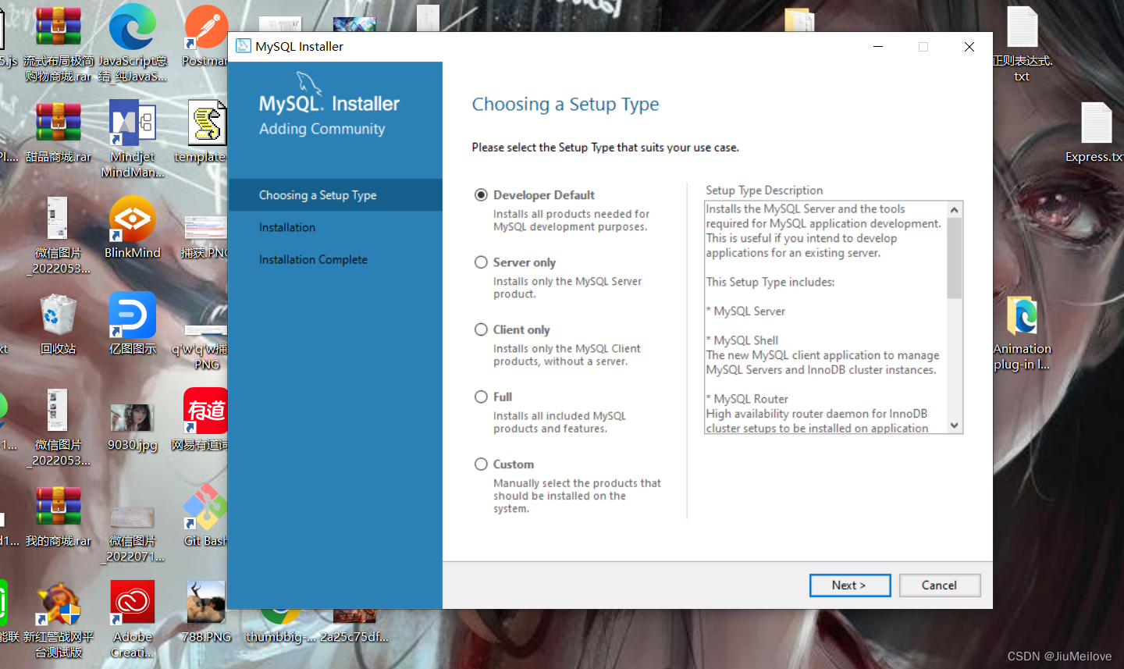The width and height of the screenshot is (1124, 669).
Task: Click the Cancel button
Action: (939, 585)
